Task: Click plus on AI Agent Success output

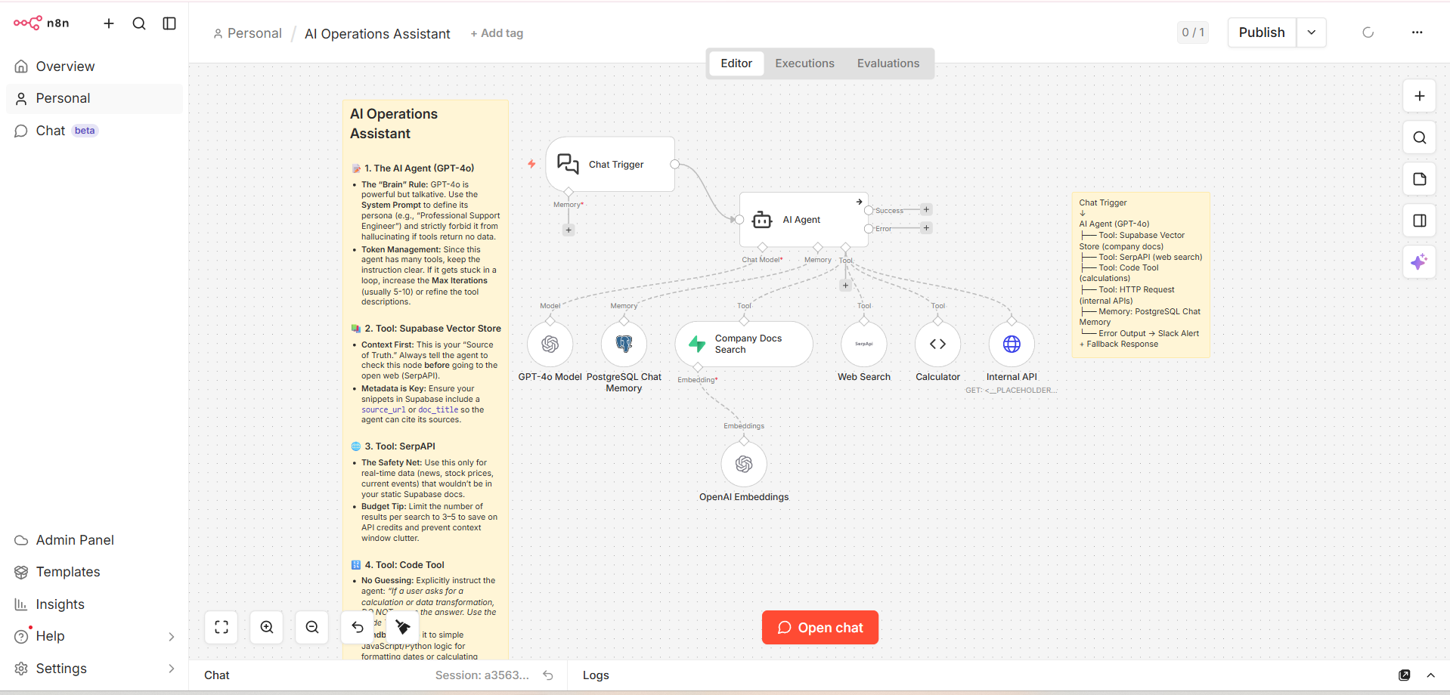Action: tap(926, 209)
